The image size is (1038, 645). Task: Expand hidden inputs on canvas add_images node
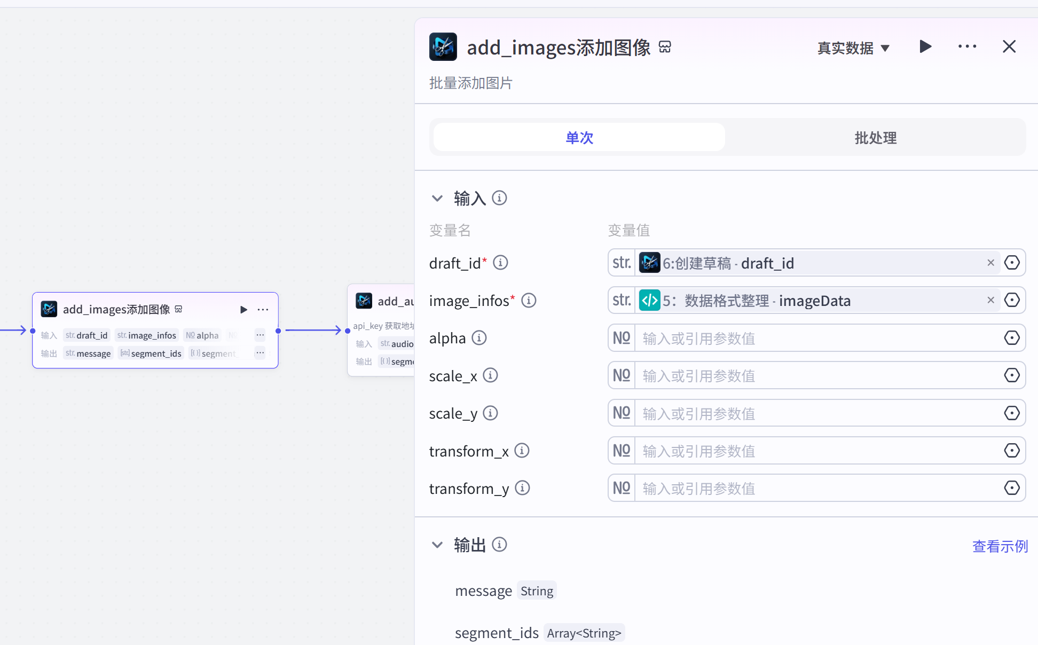tap(260, 335)
